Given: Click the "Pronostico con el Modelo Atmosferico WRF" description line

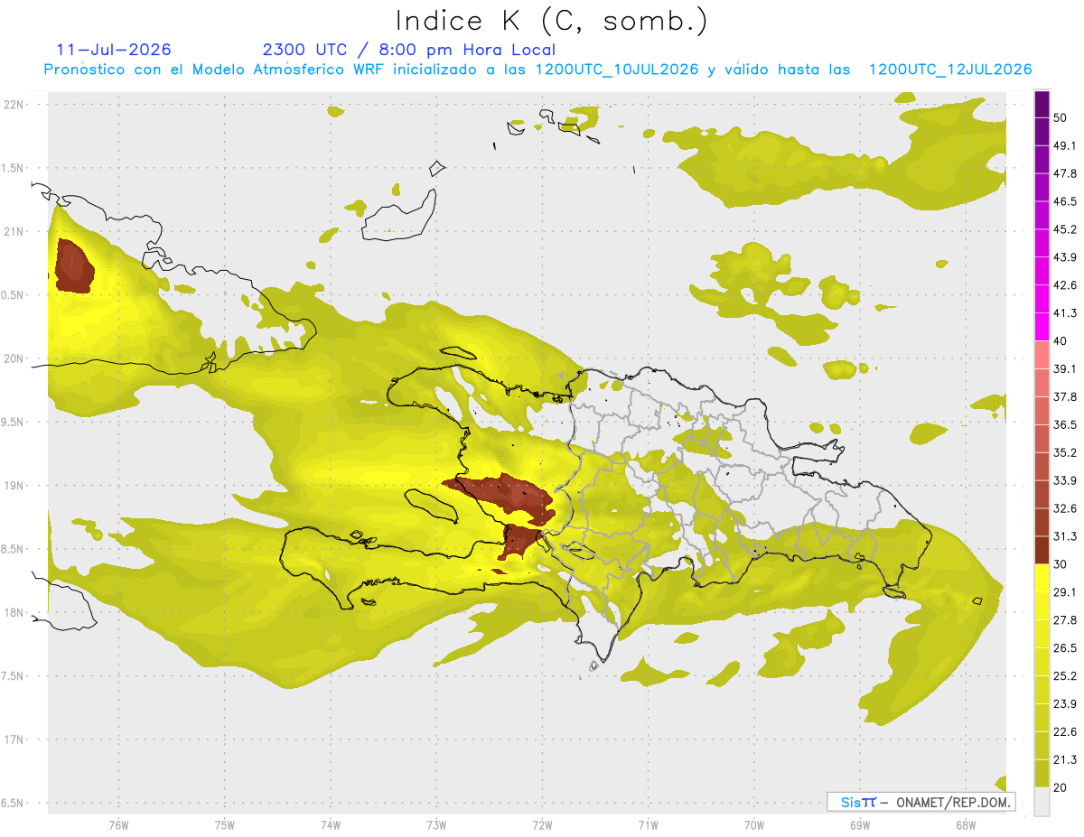Looking at the screenshot, I should 537,70.
